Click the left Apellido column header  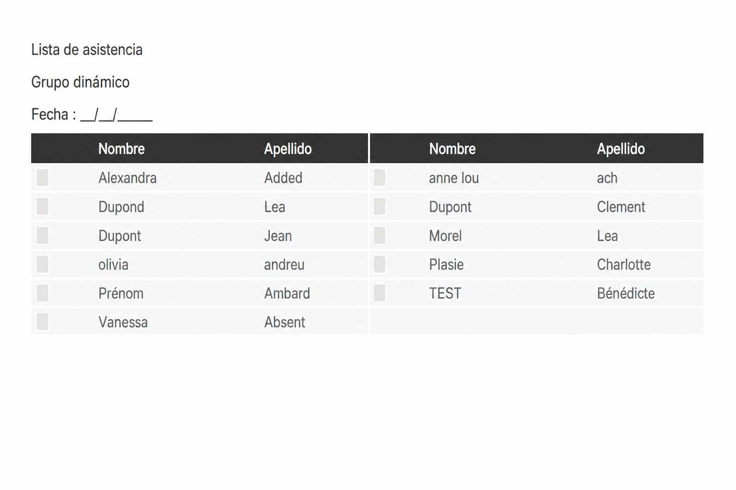tap(288, 149)
